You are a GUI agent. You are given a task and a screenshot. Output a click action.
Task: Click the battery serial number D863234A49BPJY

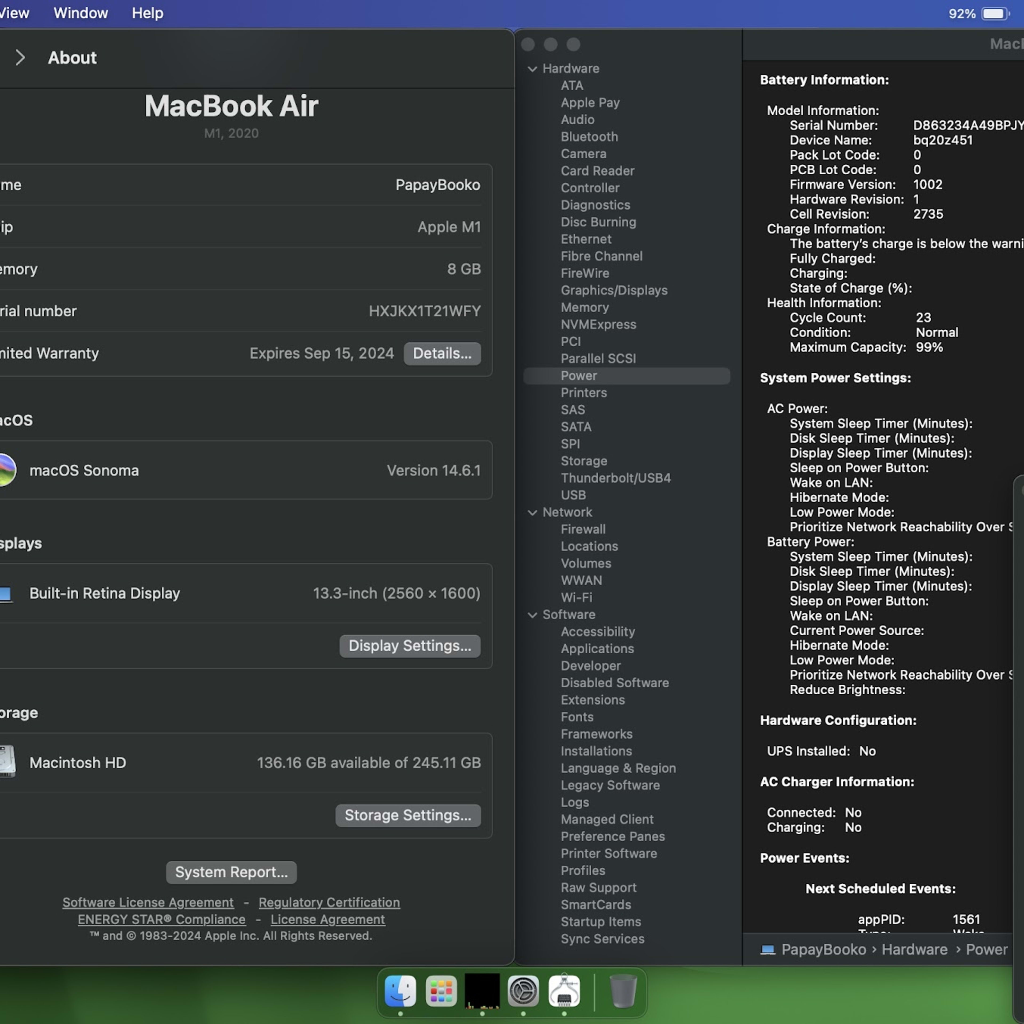[968, 126]
